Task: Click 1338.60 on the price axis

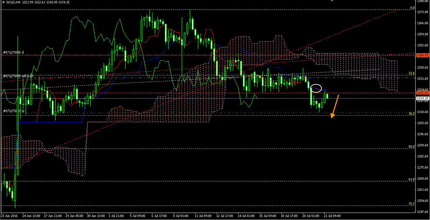Action: (x=423, y=68)
